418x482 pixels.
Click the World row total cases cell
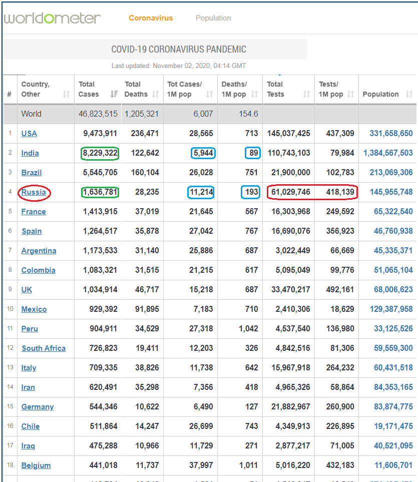[98, 114]
